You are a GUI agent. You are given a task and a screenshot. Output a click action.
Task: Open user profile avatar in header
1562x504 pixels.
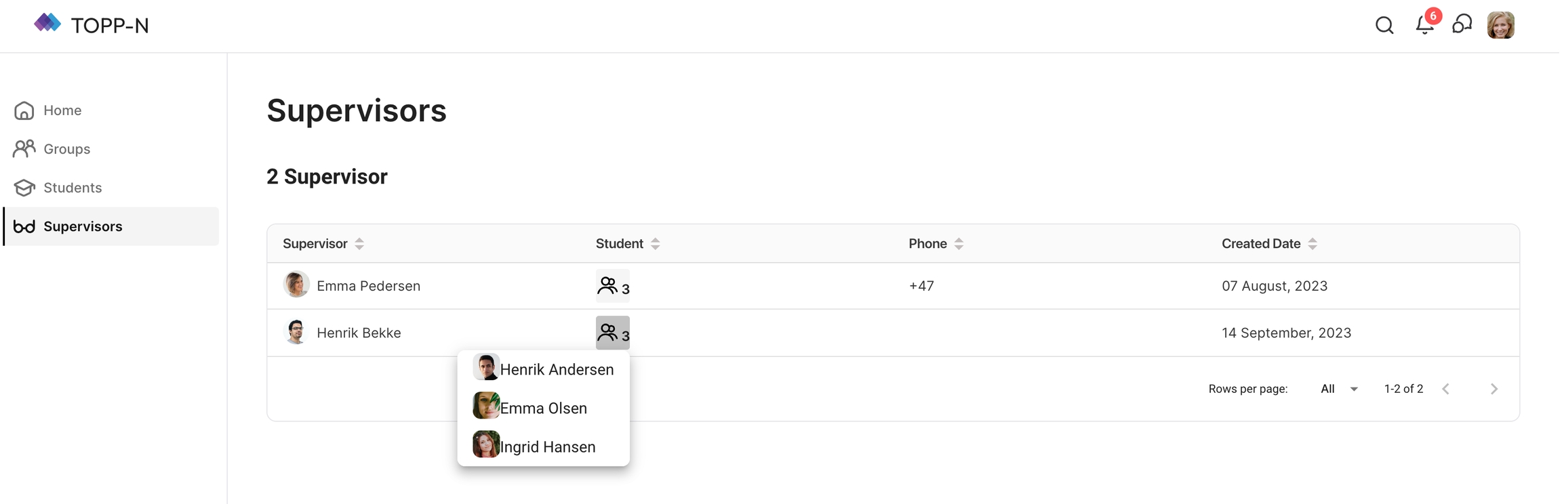coord(1500,26)
